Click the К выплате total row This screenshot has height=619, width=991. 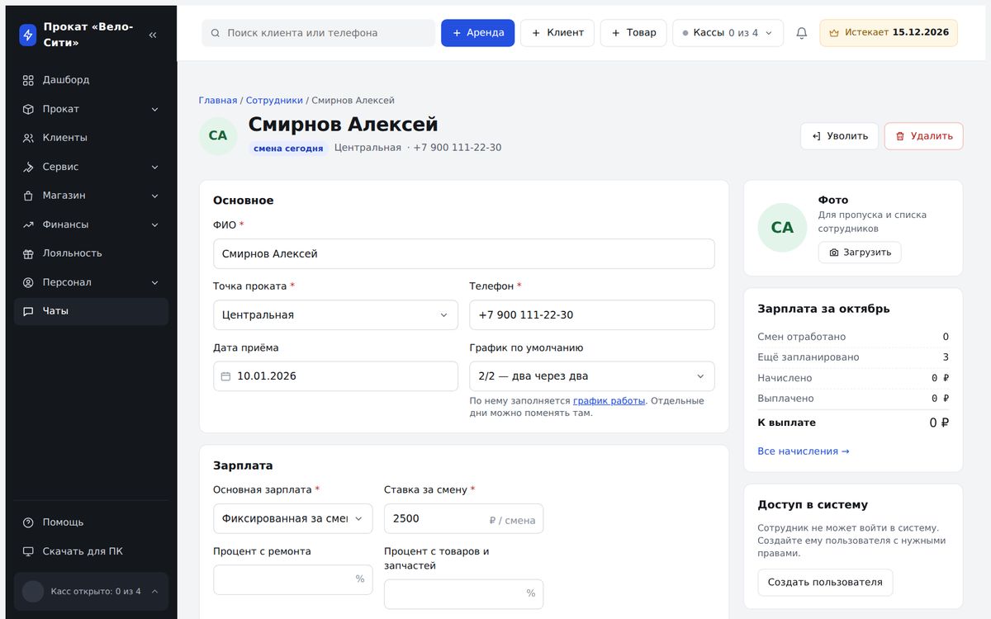[x=853, y=423]
